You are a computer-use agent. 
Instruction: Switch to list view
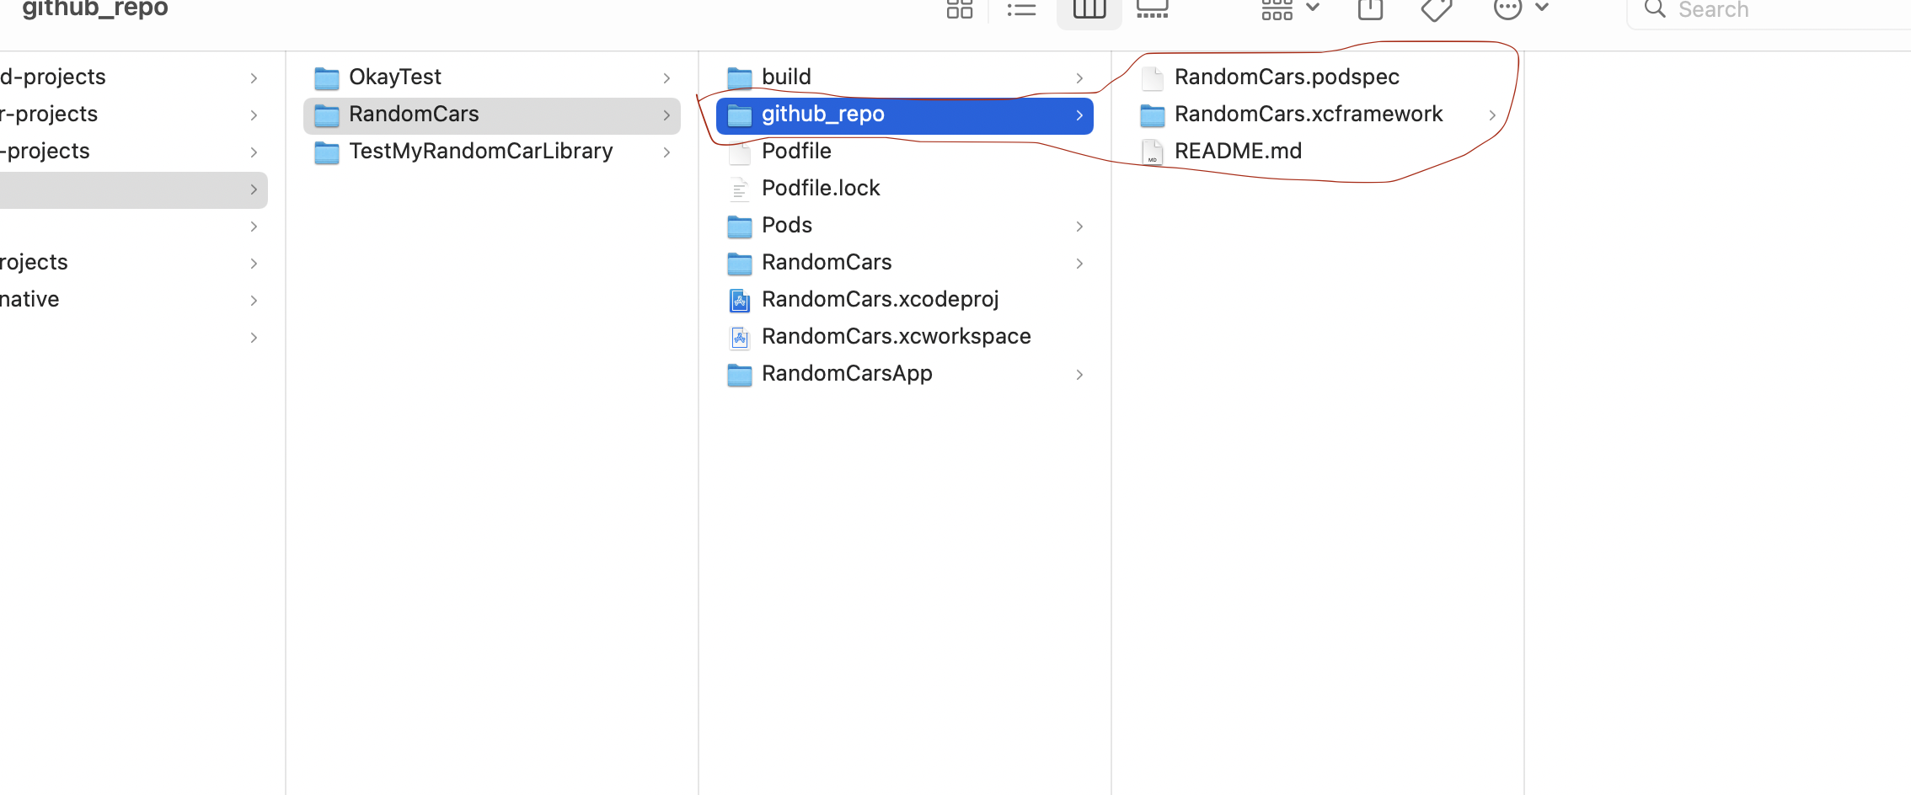coord(1021,9)
